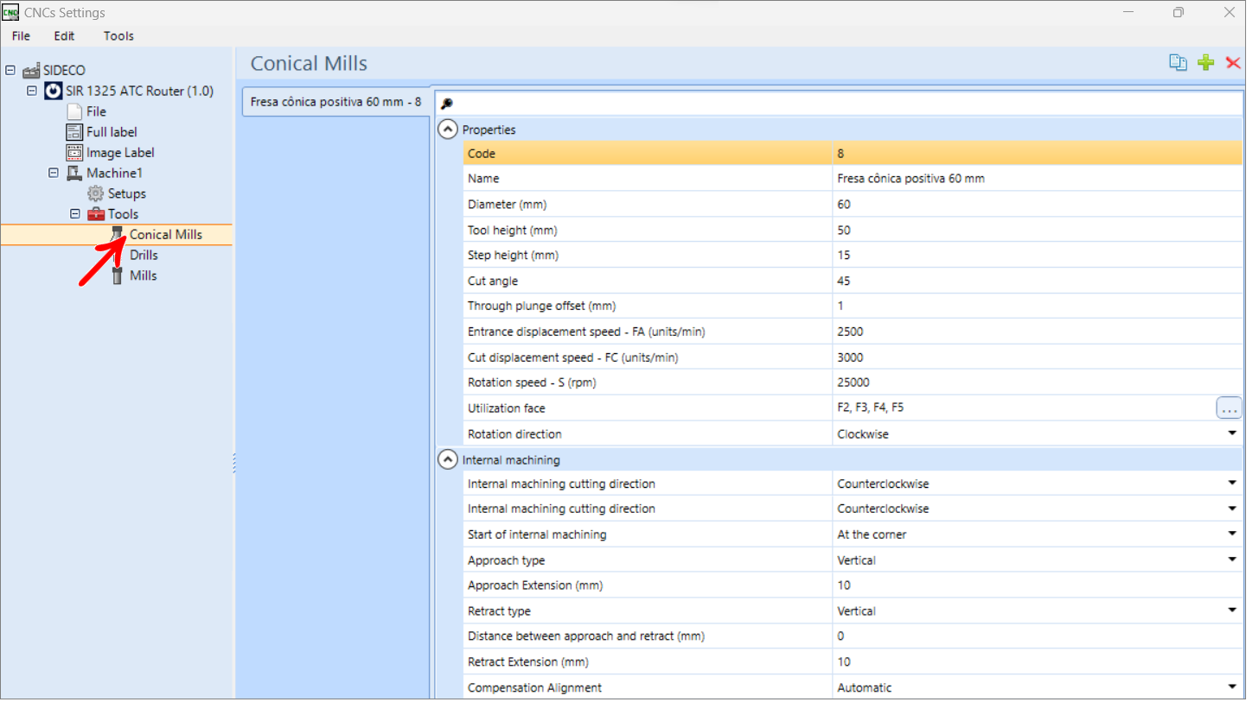The image size is (1252, 702).
Task: Select Image Label in the tree
Action: tap(120, 153)
